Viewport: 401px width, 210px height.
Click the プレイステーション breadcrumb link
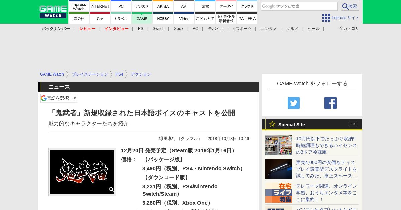90,74
